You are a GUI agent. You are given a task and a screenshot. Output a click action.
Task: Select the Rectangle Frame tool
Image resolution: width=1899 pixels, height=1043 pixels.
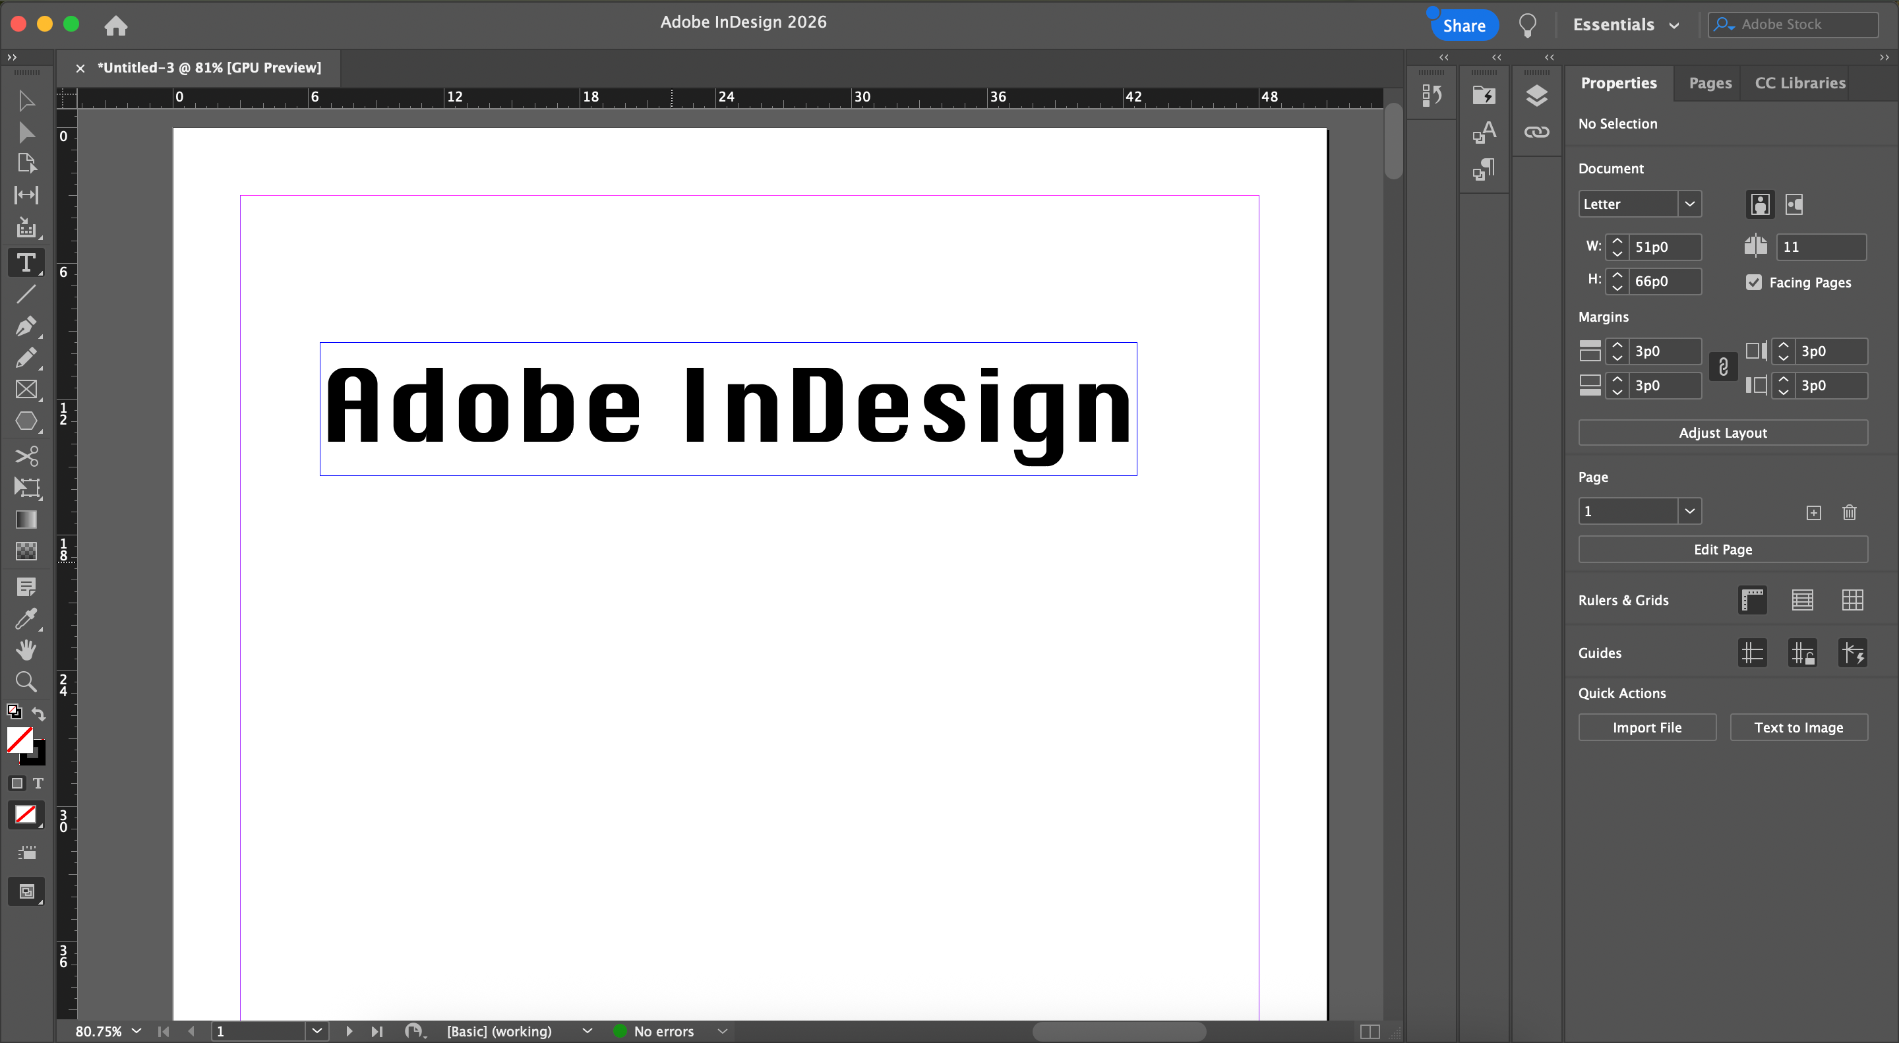tap(26, 389)
